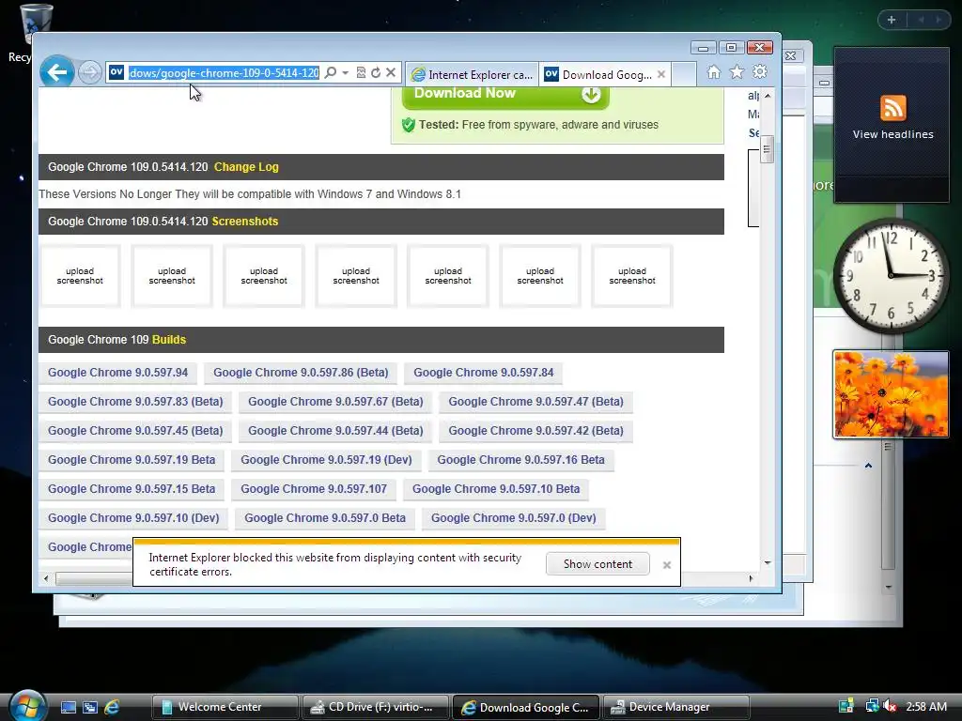
Task: Click the vertical scrollbar thumb of page
Action: (x=767, y=149)
